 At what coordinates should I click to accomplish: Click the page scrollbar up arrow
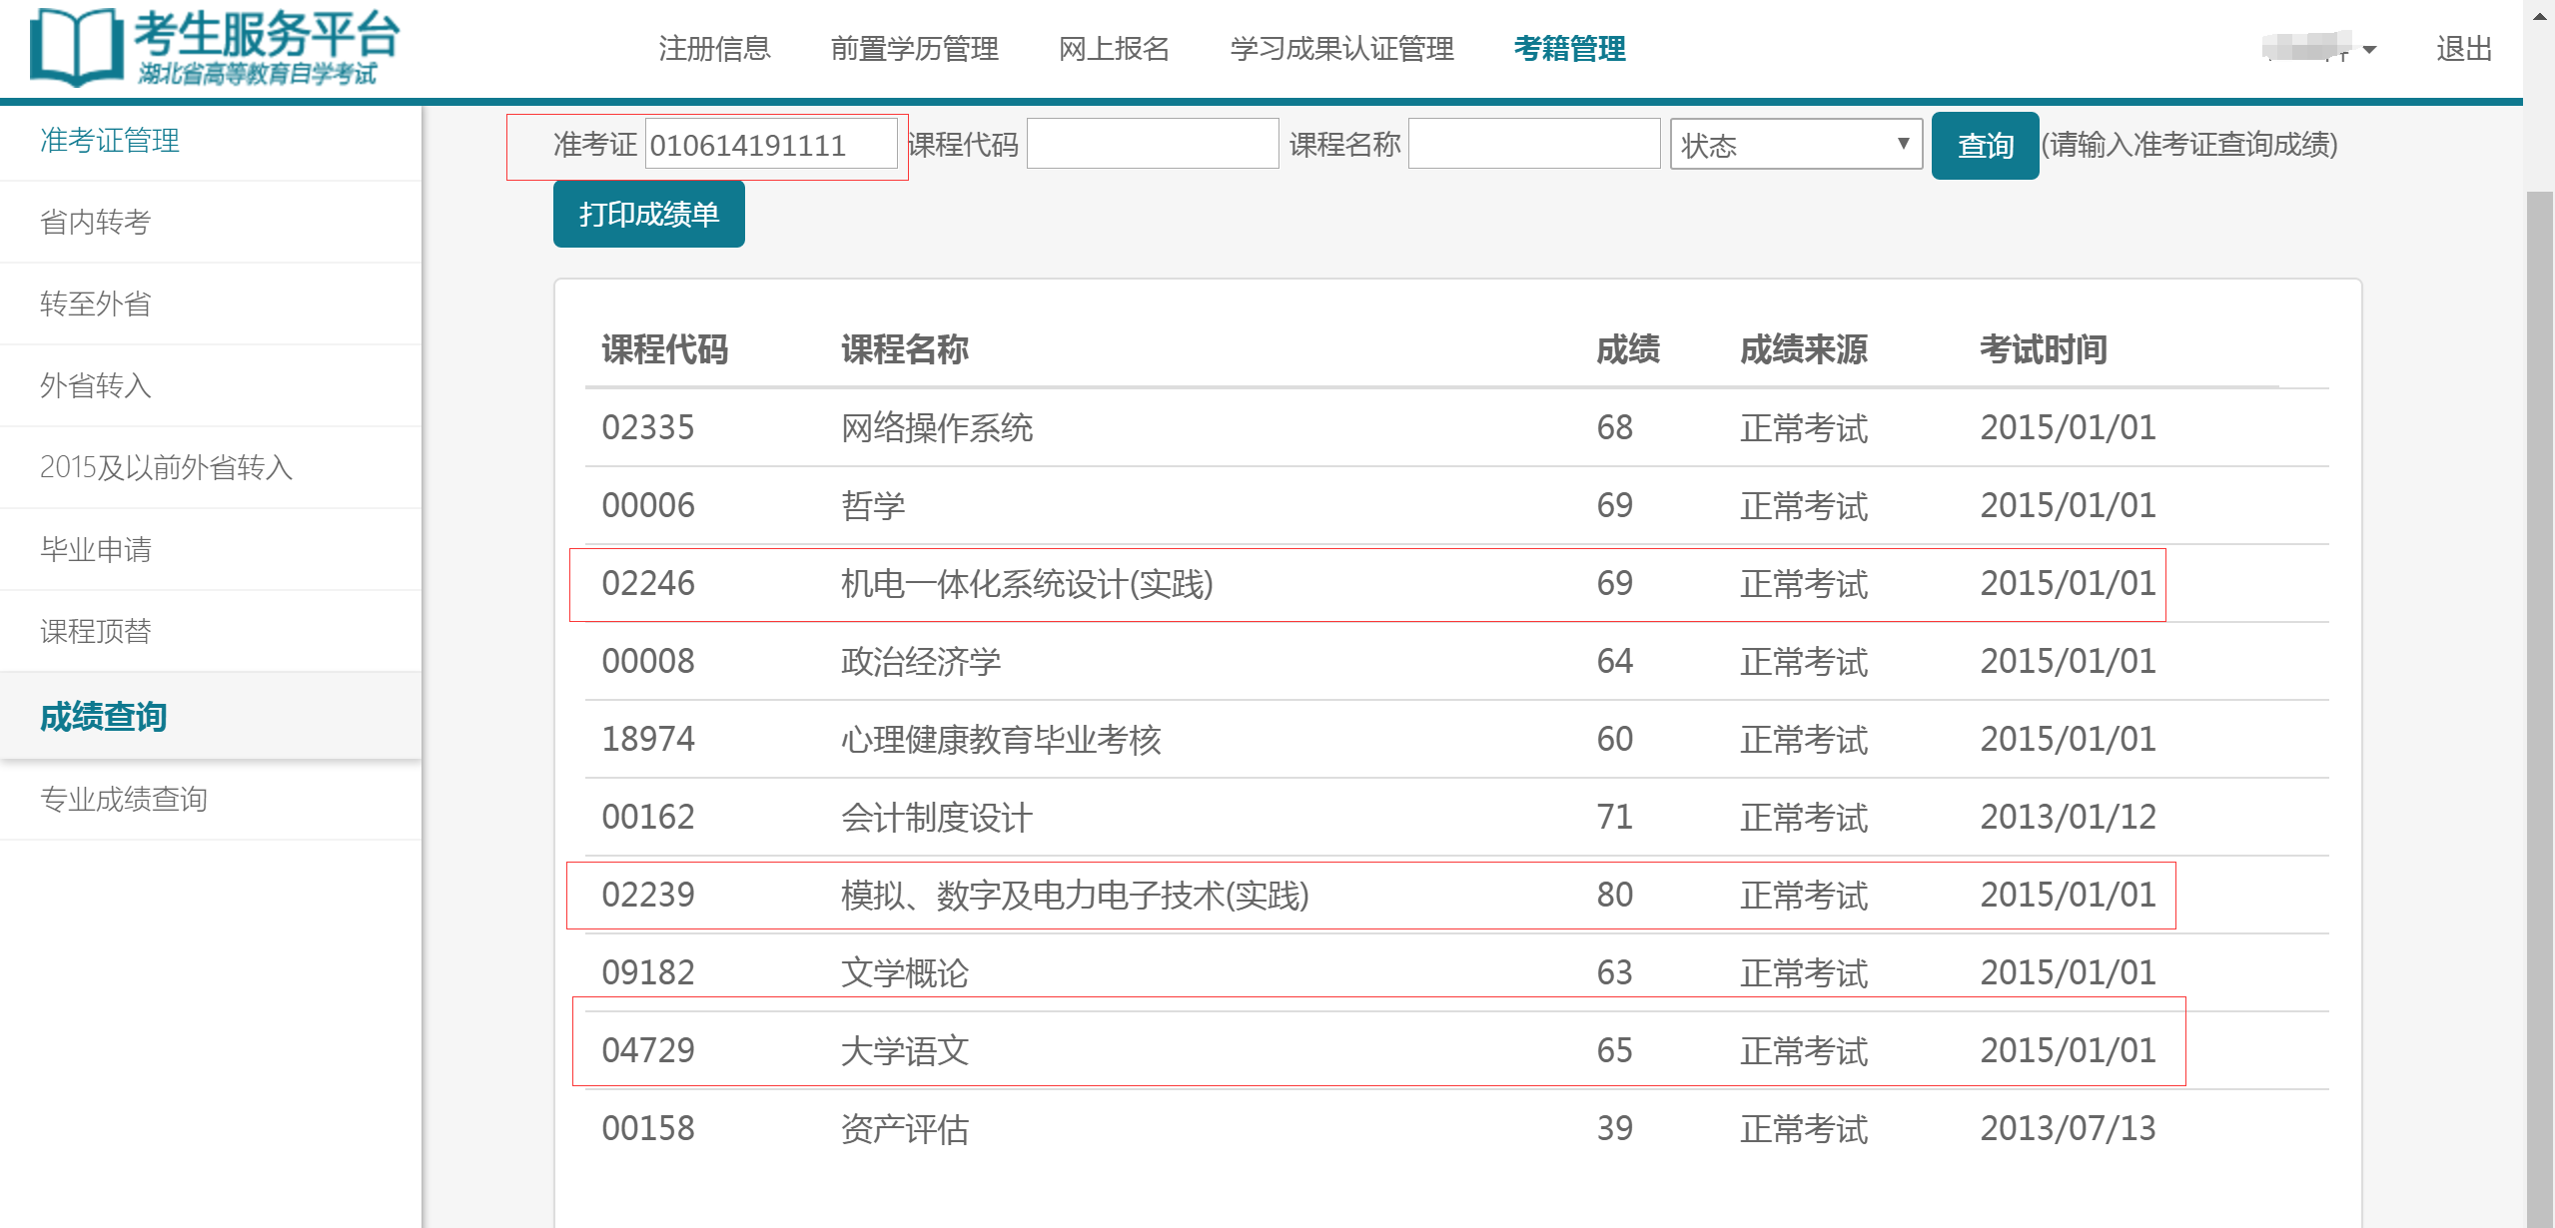click(2539, 15)
